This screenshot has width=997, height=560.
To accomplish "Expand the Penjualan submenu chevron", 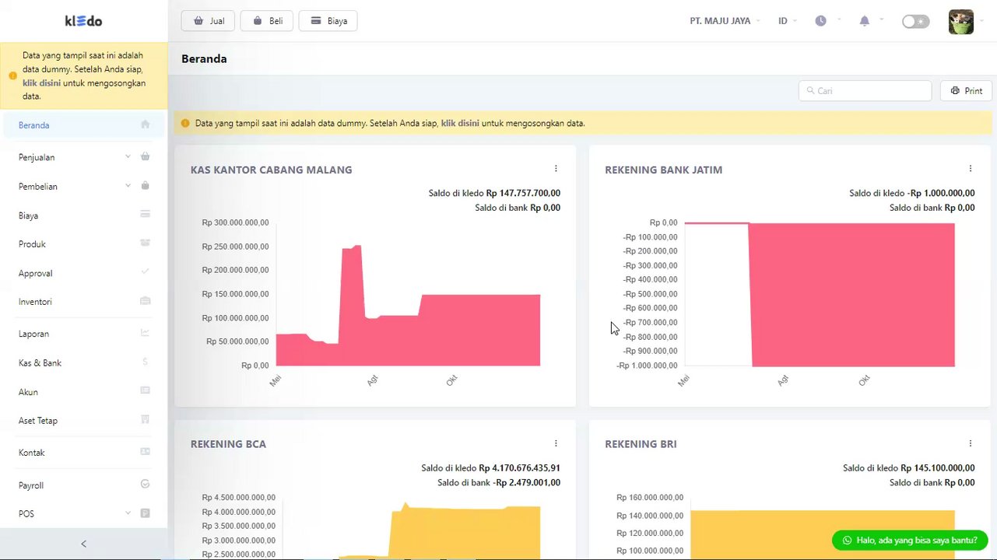I will 128,156.
